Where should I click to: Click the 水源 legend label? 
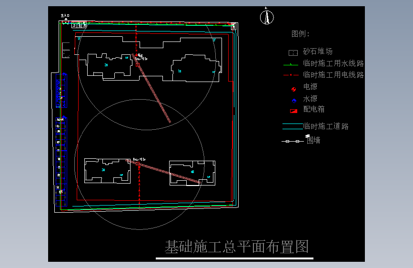tap(310, 99)
